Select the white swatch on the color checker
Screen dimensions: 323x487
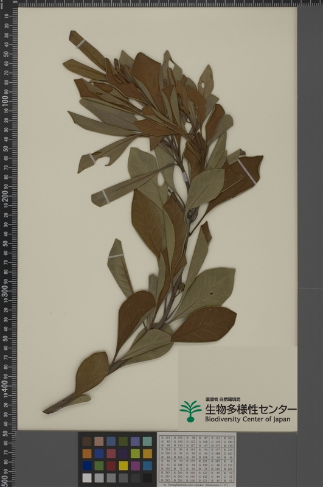[x=87, y=477]
